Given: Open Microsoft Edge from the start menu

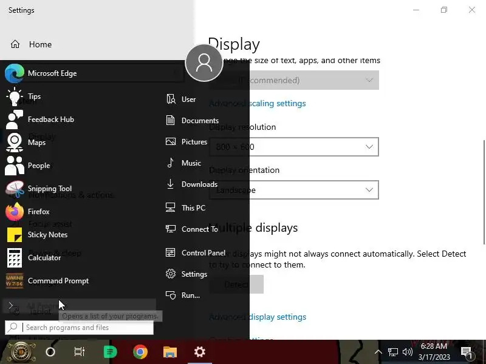Looking at the screenshot, I should 93,73.
